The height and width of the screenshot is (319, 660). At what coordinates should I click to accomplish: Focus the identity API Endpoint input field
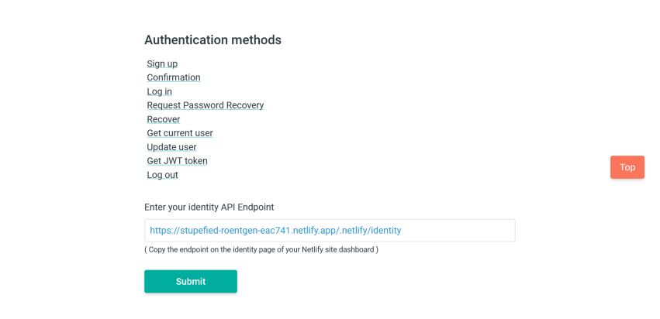coord(330,230)
